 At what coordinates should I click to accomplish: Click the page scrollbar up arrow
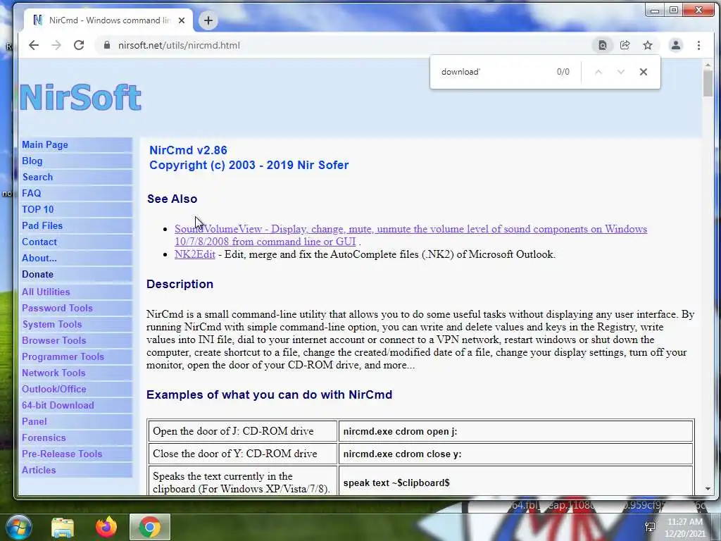pyautogui.click(x=708, y=66)
